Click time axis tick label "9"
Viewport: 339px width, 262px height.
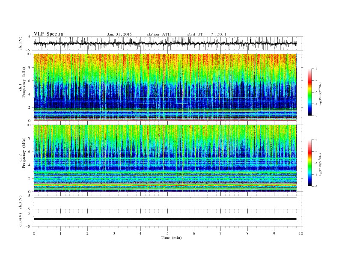(x=274, y=233)
